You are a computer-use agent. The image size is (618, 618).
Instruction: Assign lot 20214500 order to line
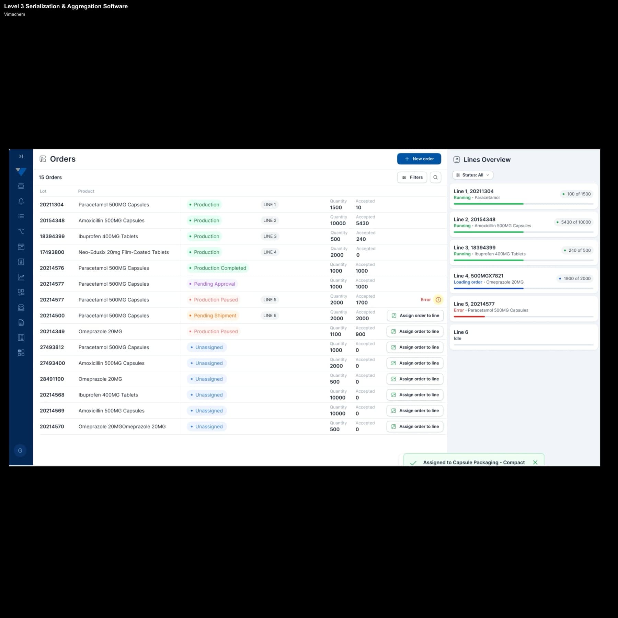415,316
